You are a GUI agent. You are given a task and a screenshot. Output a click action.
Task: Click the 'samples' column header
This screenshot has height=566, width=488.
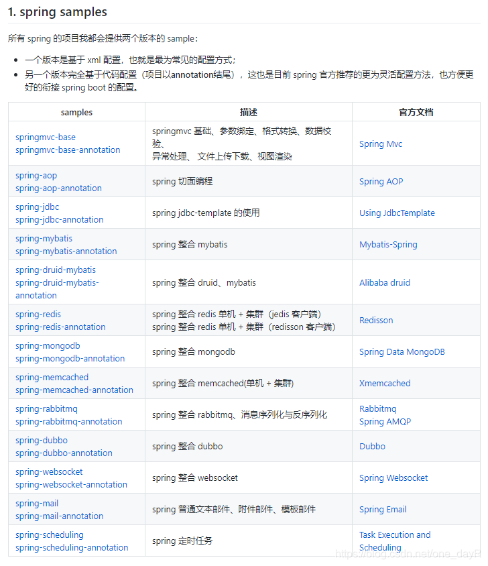pos(76,112)
